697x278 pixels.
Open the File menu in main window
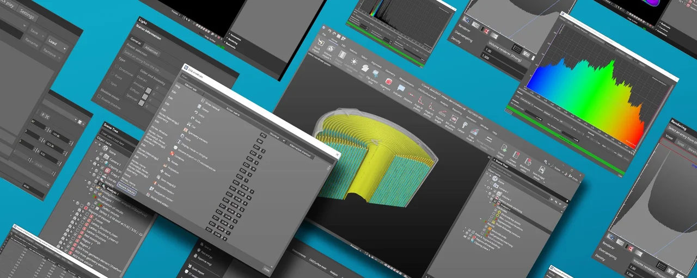coord(324,34)
